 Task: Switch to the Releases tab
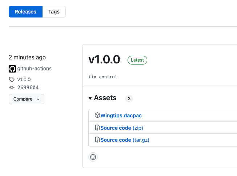point(25,12)
